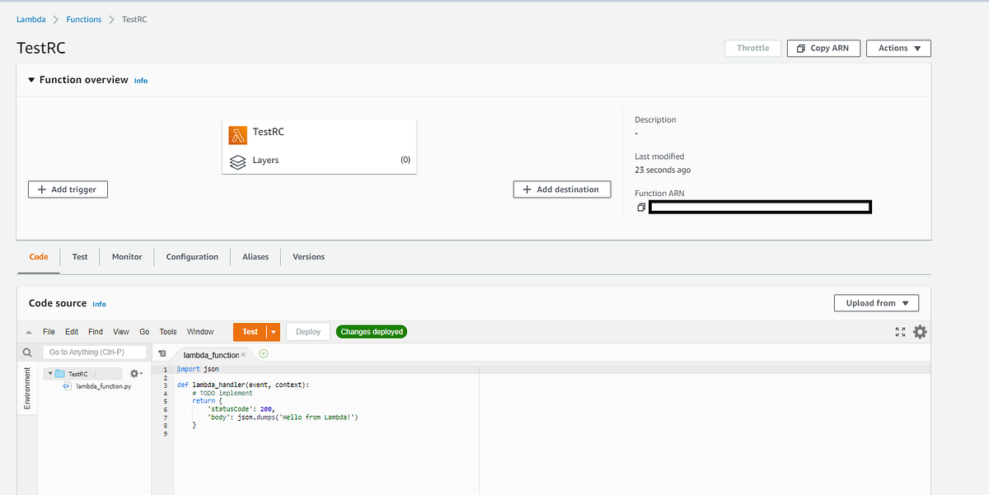Click '23 seconds ago' last modified text
This screenshot has height=495, width=989.
click(663, 170)
